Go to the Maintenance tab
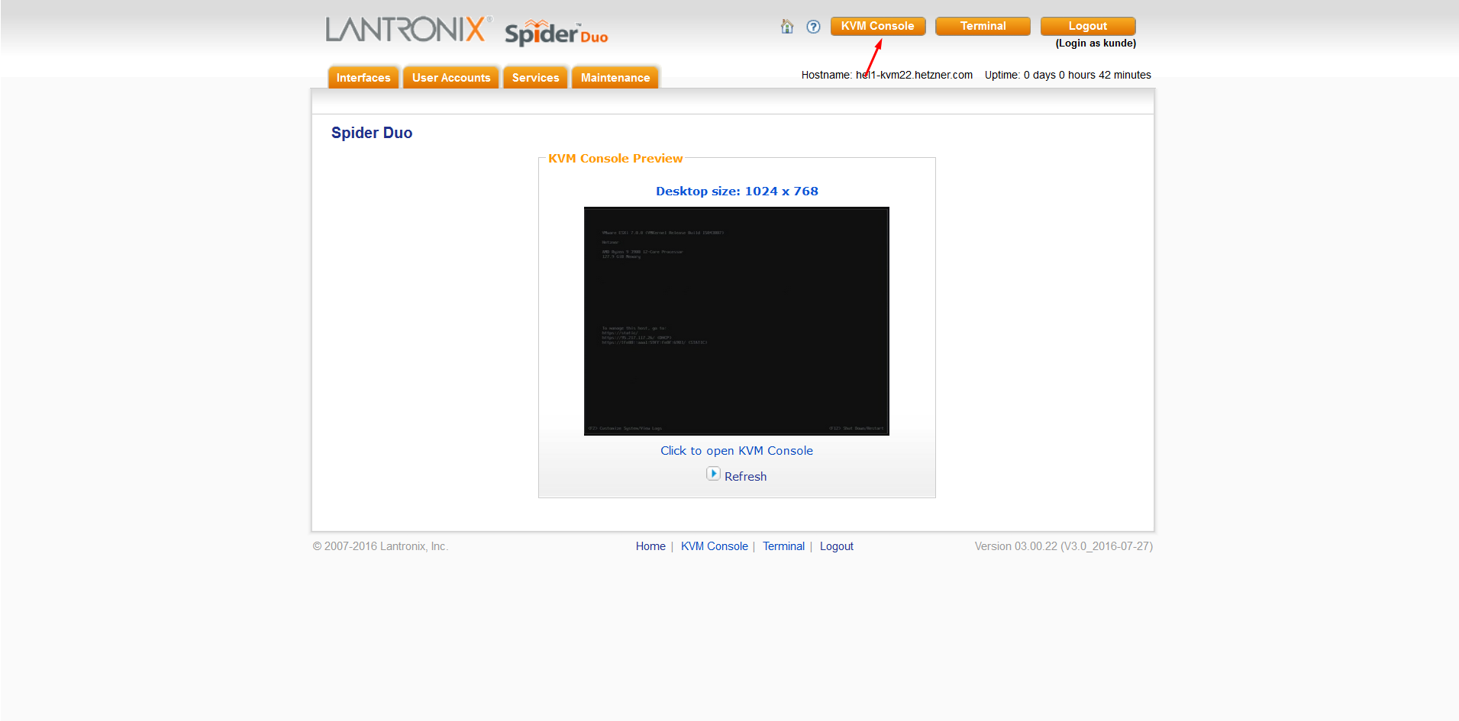 point(615,77)
